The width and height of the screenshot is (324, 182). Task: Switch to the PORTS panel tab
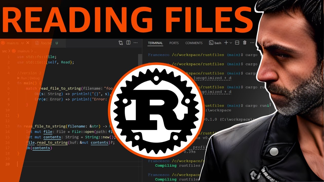174,43
